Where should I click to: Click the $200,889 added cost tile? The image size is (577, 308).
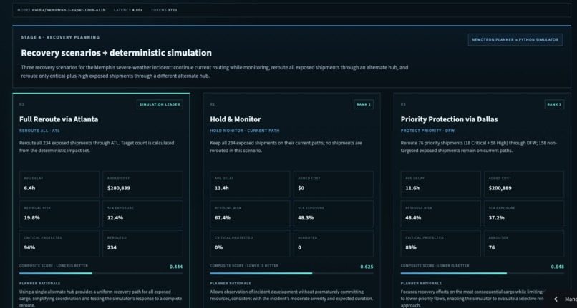(524, 184)
